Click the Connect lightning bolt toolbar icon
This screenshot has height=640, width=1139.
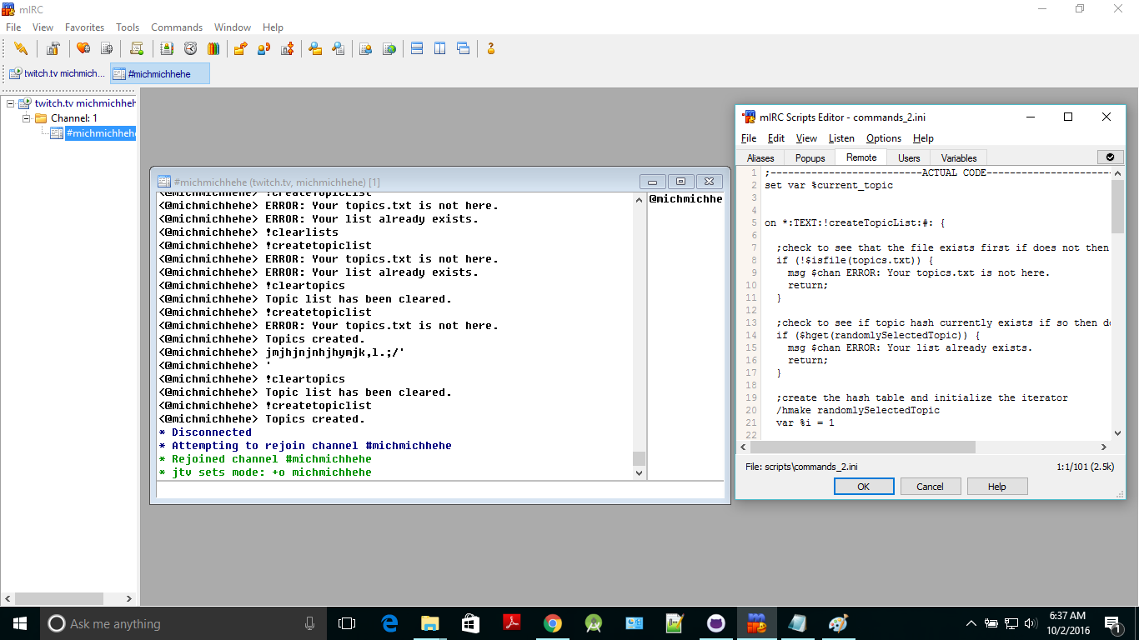[21, 48]
